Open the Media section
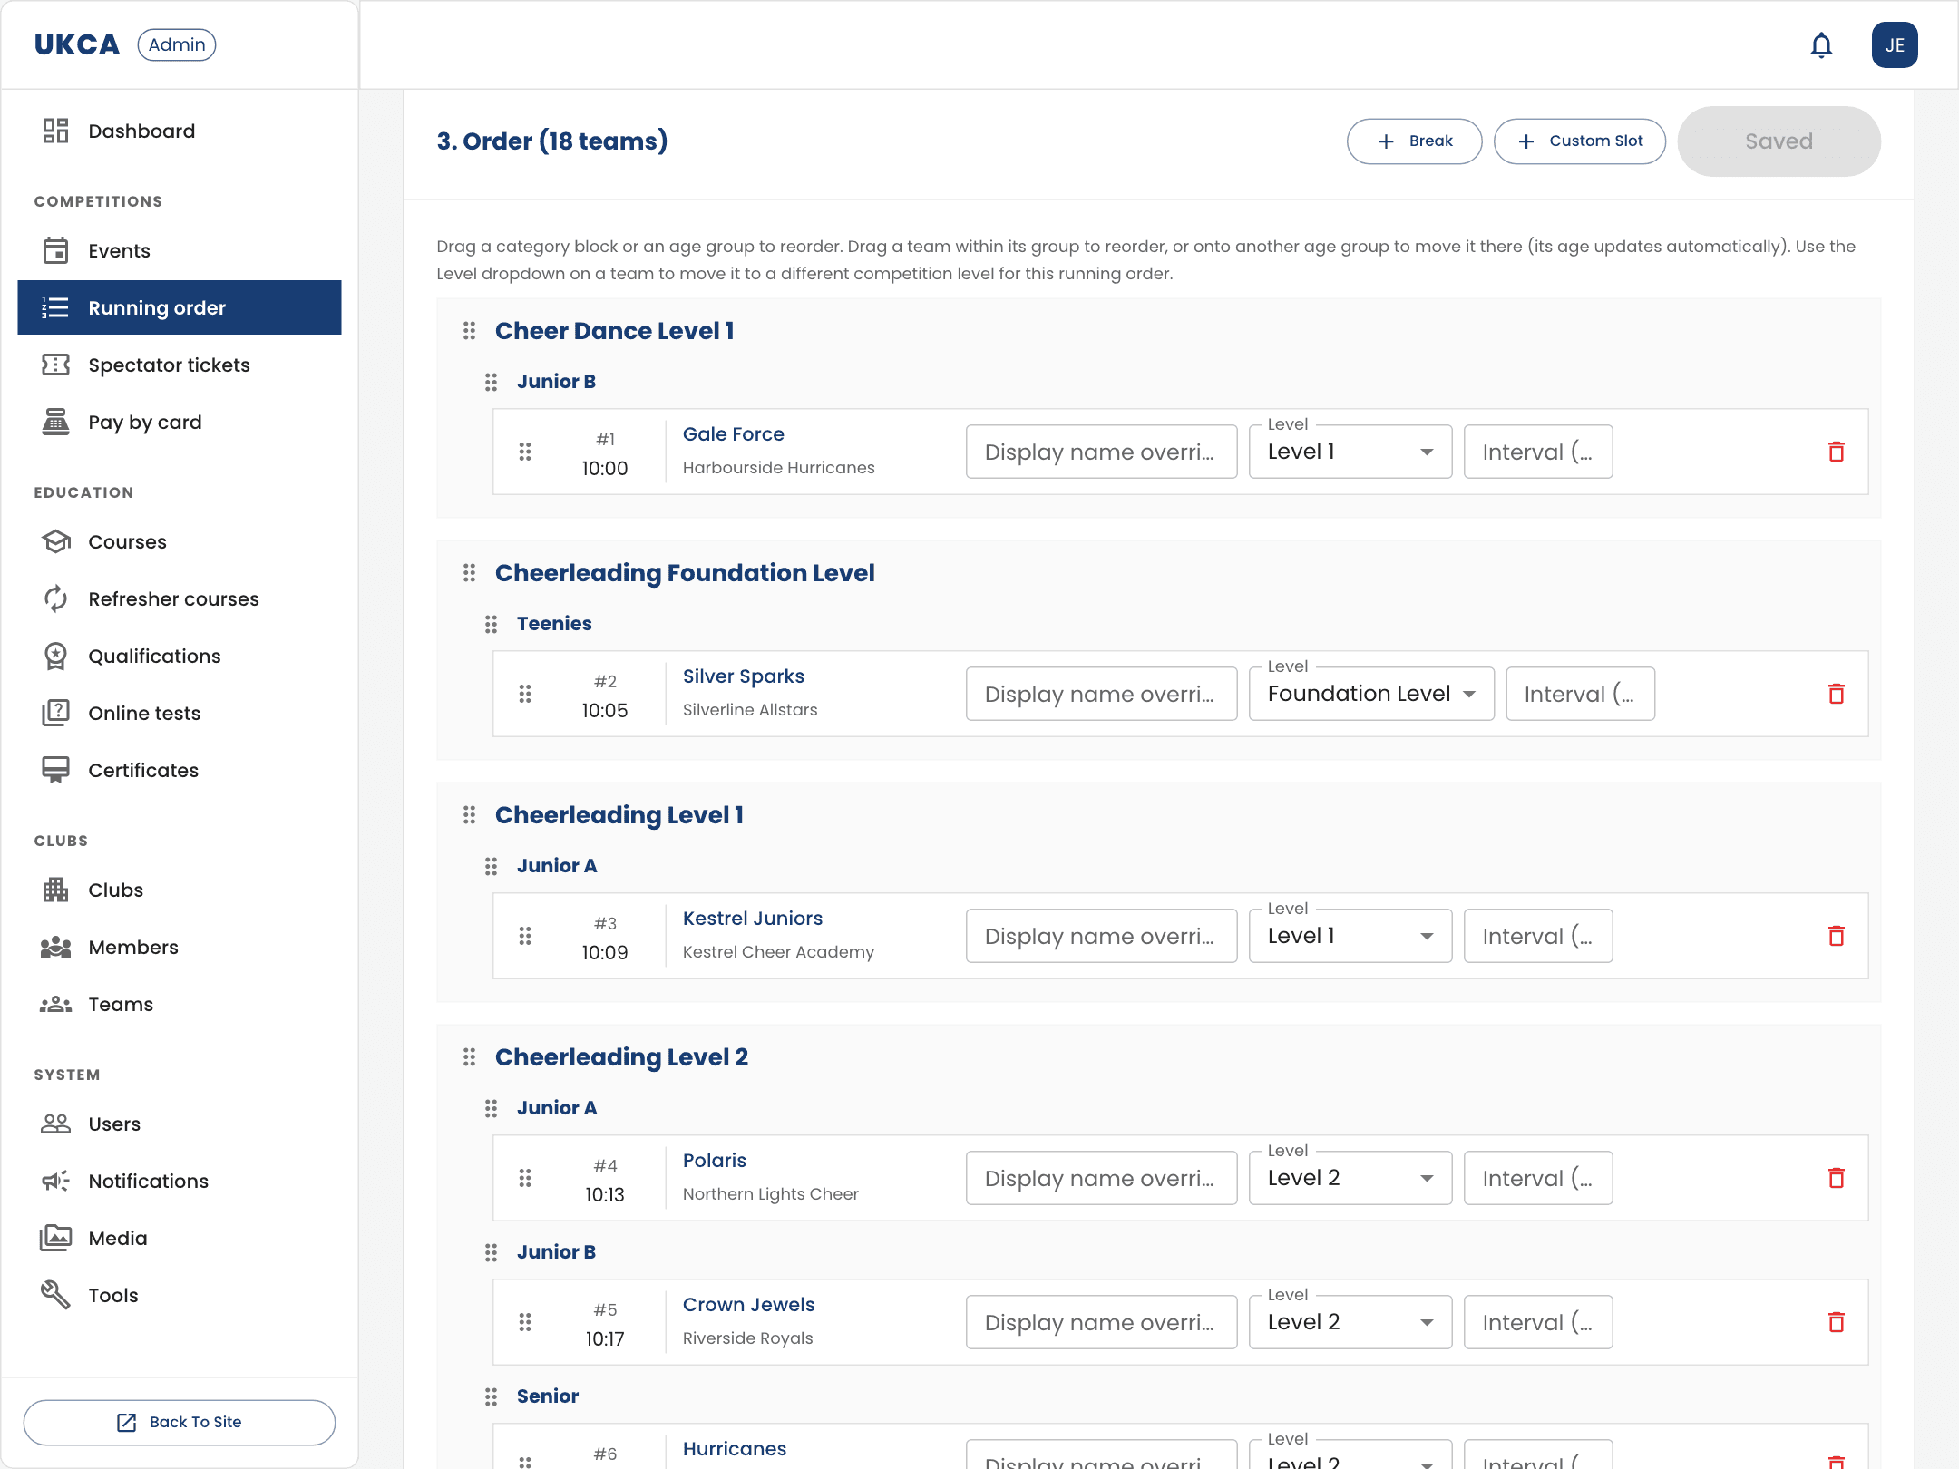Image resolution: width=1959 pixels, height=1469 pixels. click(x=180, y=1239)
